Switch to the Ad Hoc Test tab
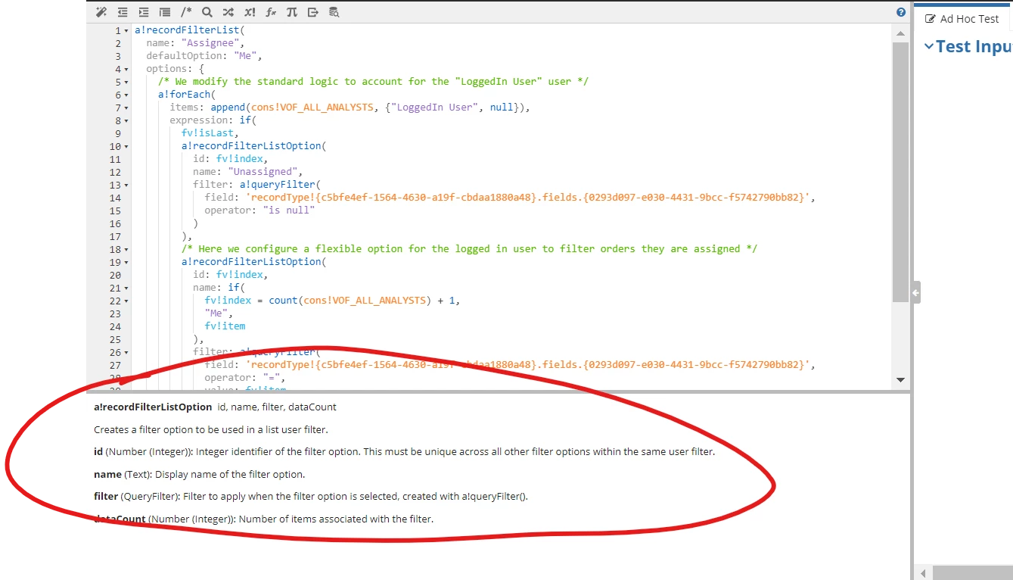 (962, 19)
